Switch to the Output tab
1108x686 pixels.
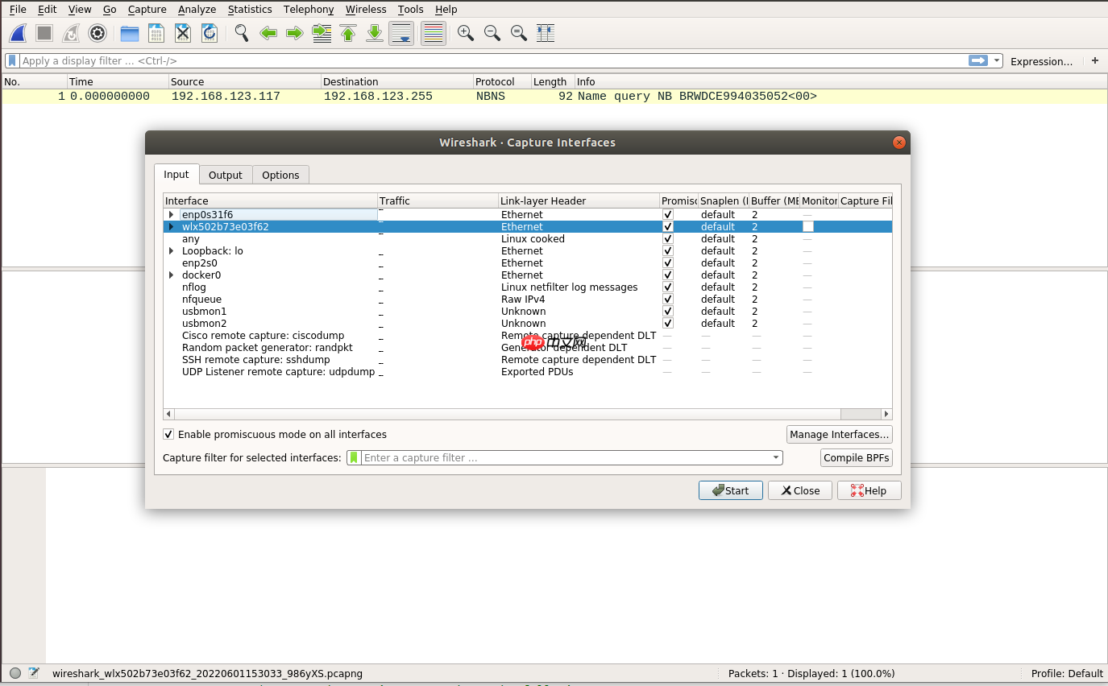(226, 175)
